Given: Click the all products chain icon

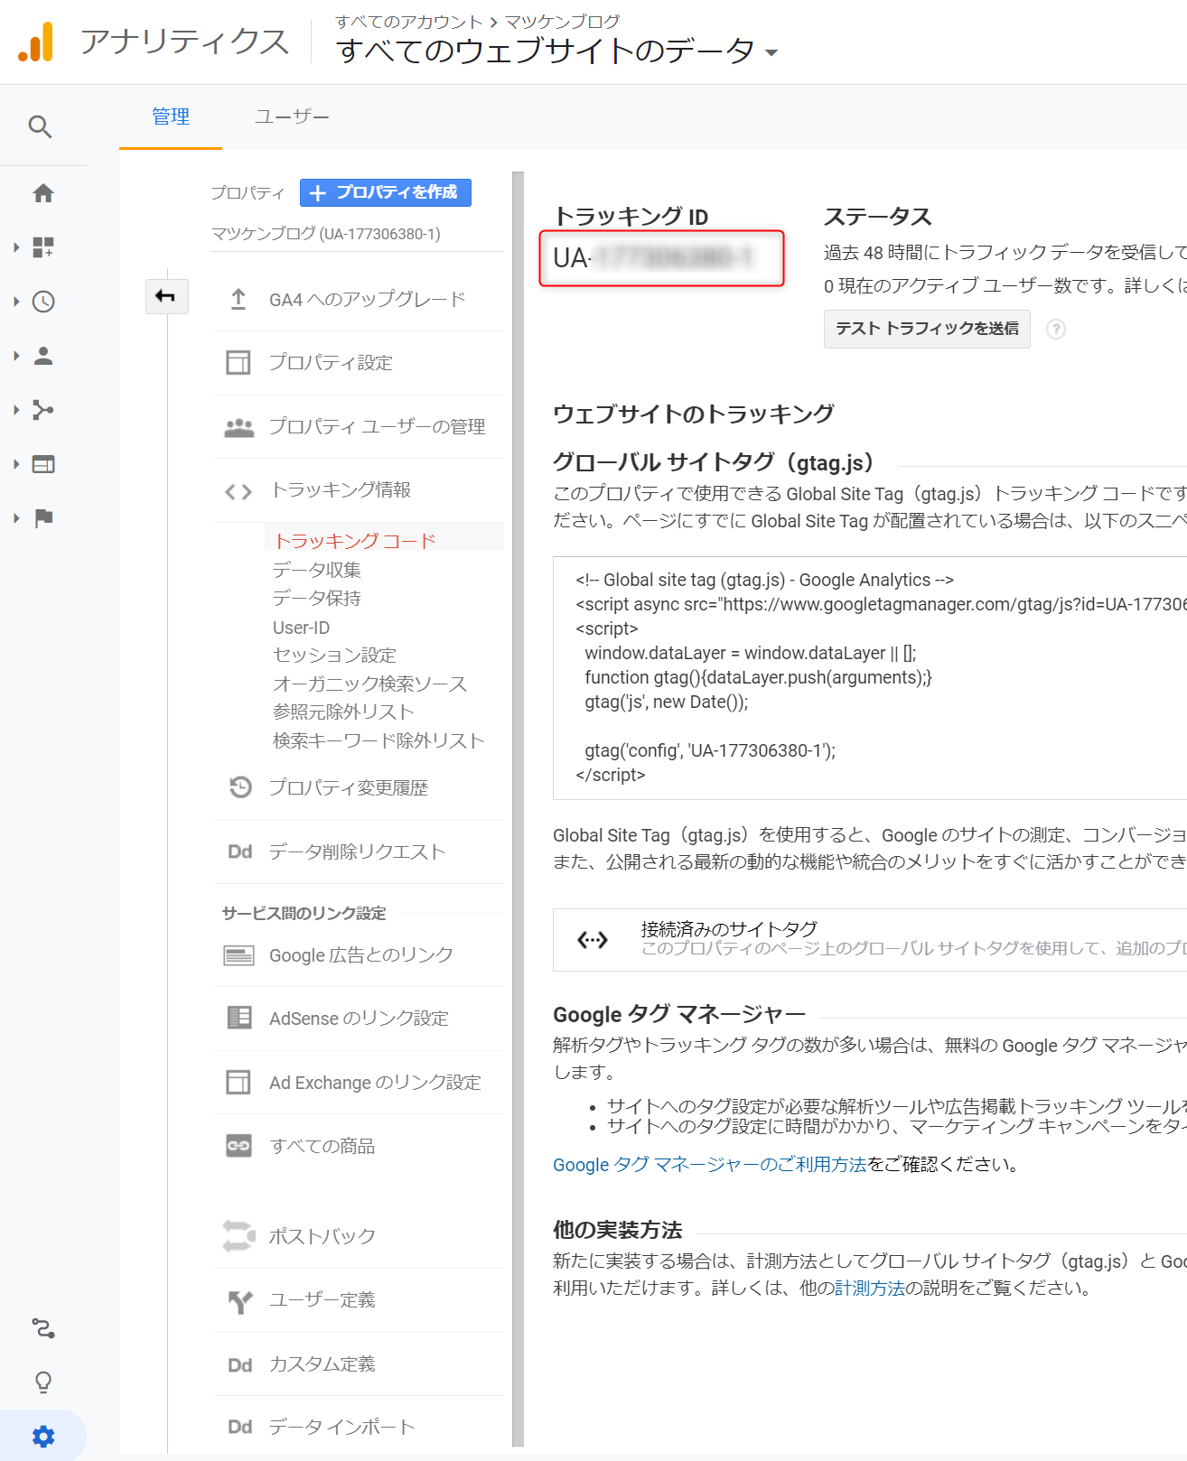Looking at the screenshot, I should pyautogui.click(x=238, y=1146).
